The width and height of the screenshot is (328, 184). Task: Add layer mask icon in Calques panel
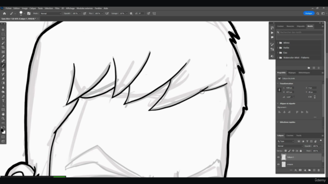300,170
